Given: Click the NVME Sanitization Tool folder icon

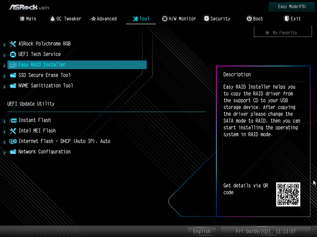Looking at the screenshot, I should click(13, 86).
